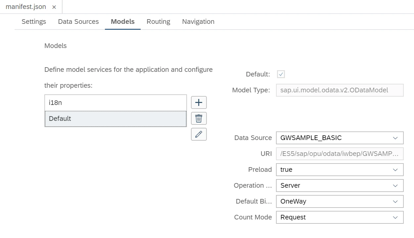Viewport: 414px width, 238px height.
Task: Expand the Count Mode dropdown
Action: [x=340, y=217]
